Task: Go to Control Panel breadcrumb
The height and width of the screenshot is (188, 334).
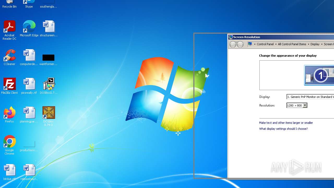Action: (x=265, y=44)
